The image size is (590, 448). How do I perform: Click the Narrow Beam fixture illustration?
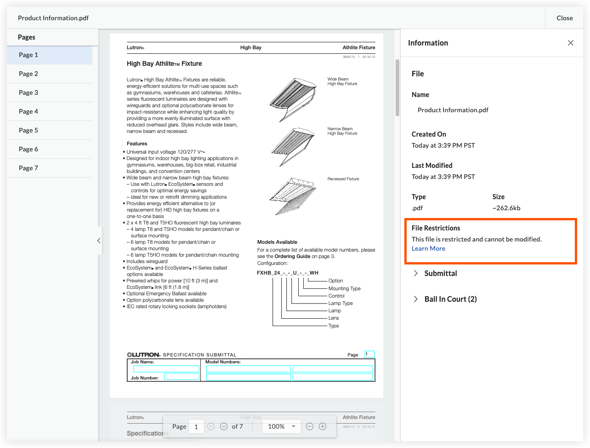pos(293,147)
